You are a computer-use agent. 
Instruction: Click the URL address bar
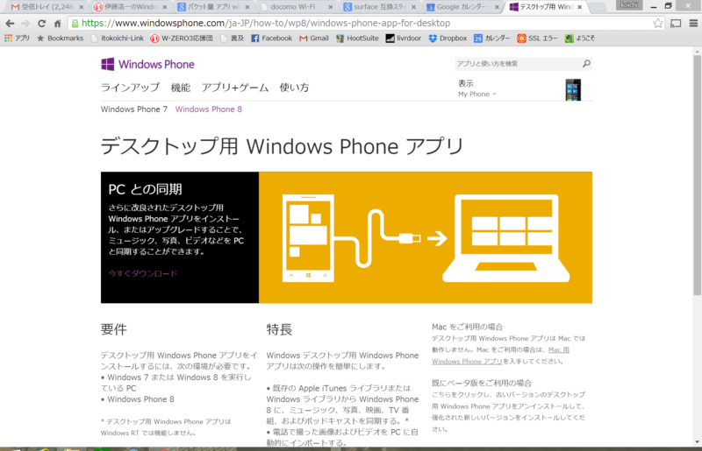pyautogui.click(x=366, y=24)
